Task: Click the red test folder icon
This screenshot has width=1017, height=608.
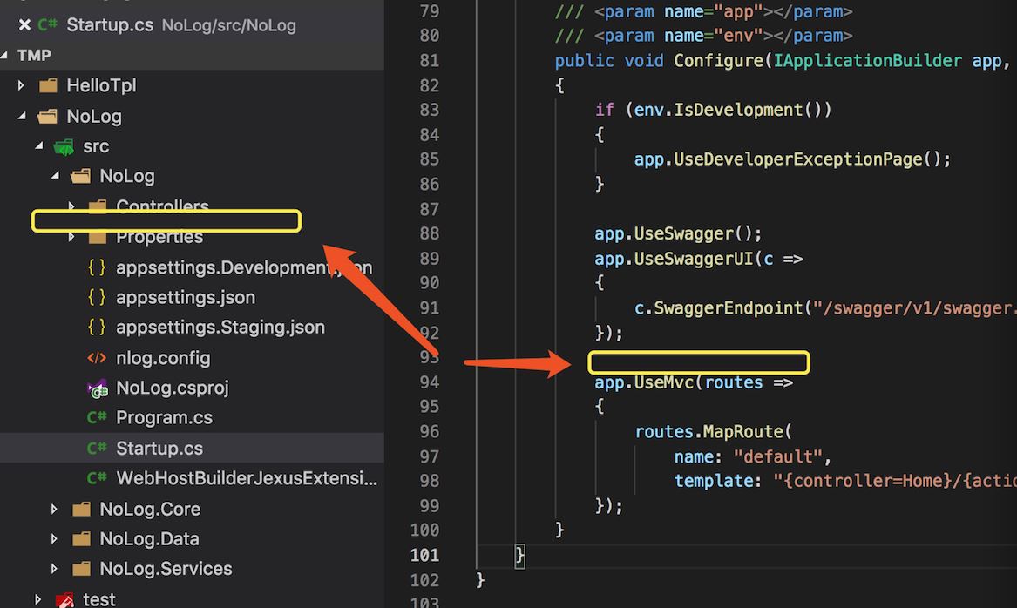Action: coord(64,599)
